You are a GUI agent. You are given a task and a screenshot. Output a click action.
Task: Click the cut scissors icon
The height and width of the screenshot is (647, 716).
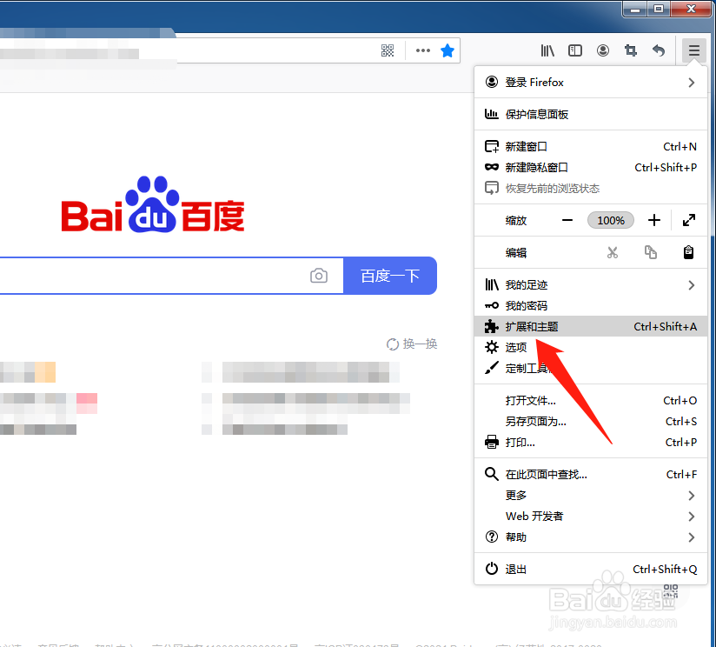coord(613,252)
